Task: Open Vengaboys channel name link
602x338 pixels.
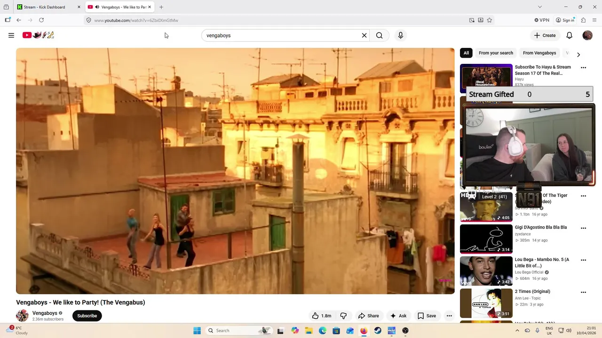Action: 45,313
